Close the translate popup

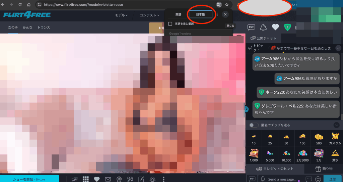(225, 14)
